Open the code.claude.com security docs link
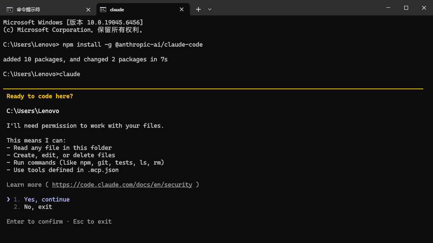Viewport: 433px width, 243px height. (122, 185)
